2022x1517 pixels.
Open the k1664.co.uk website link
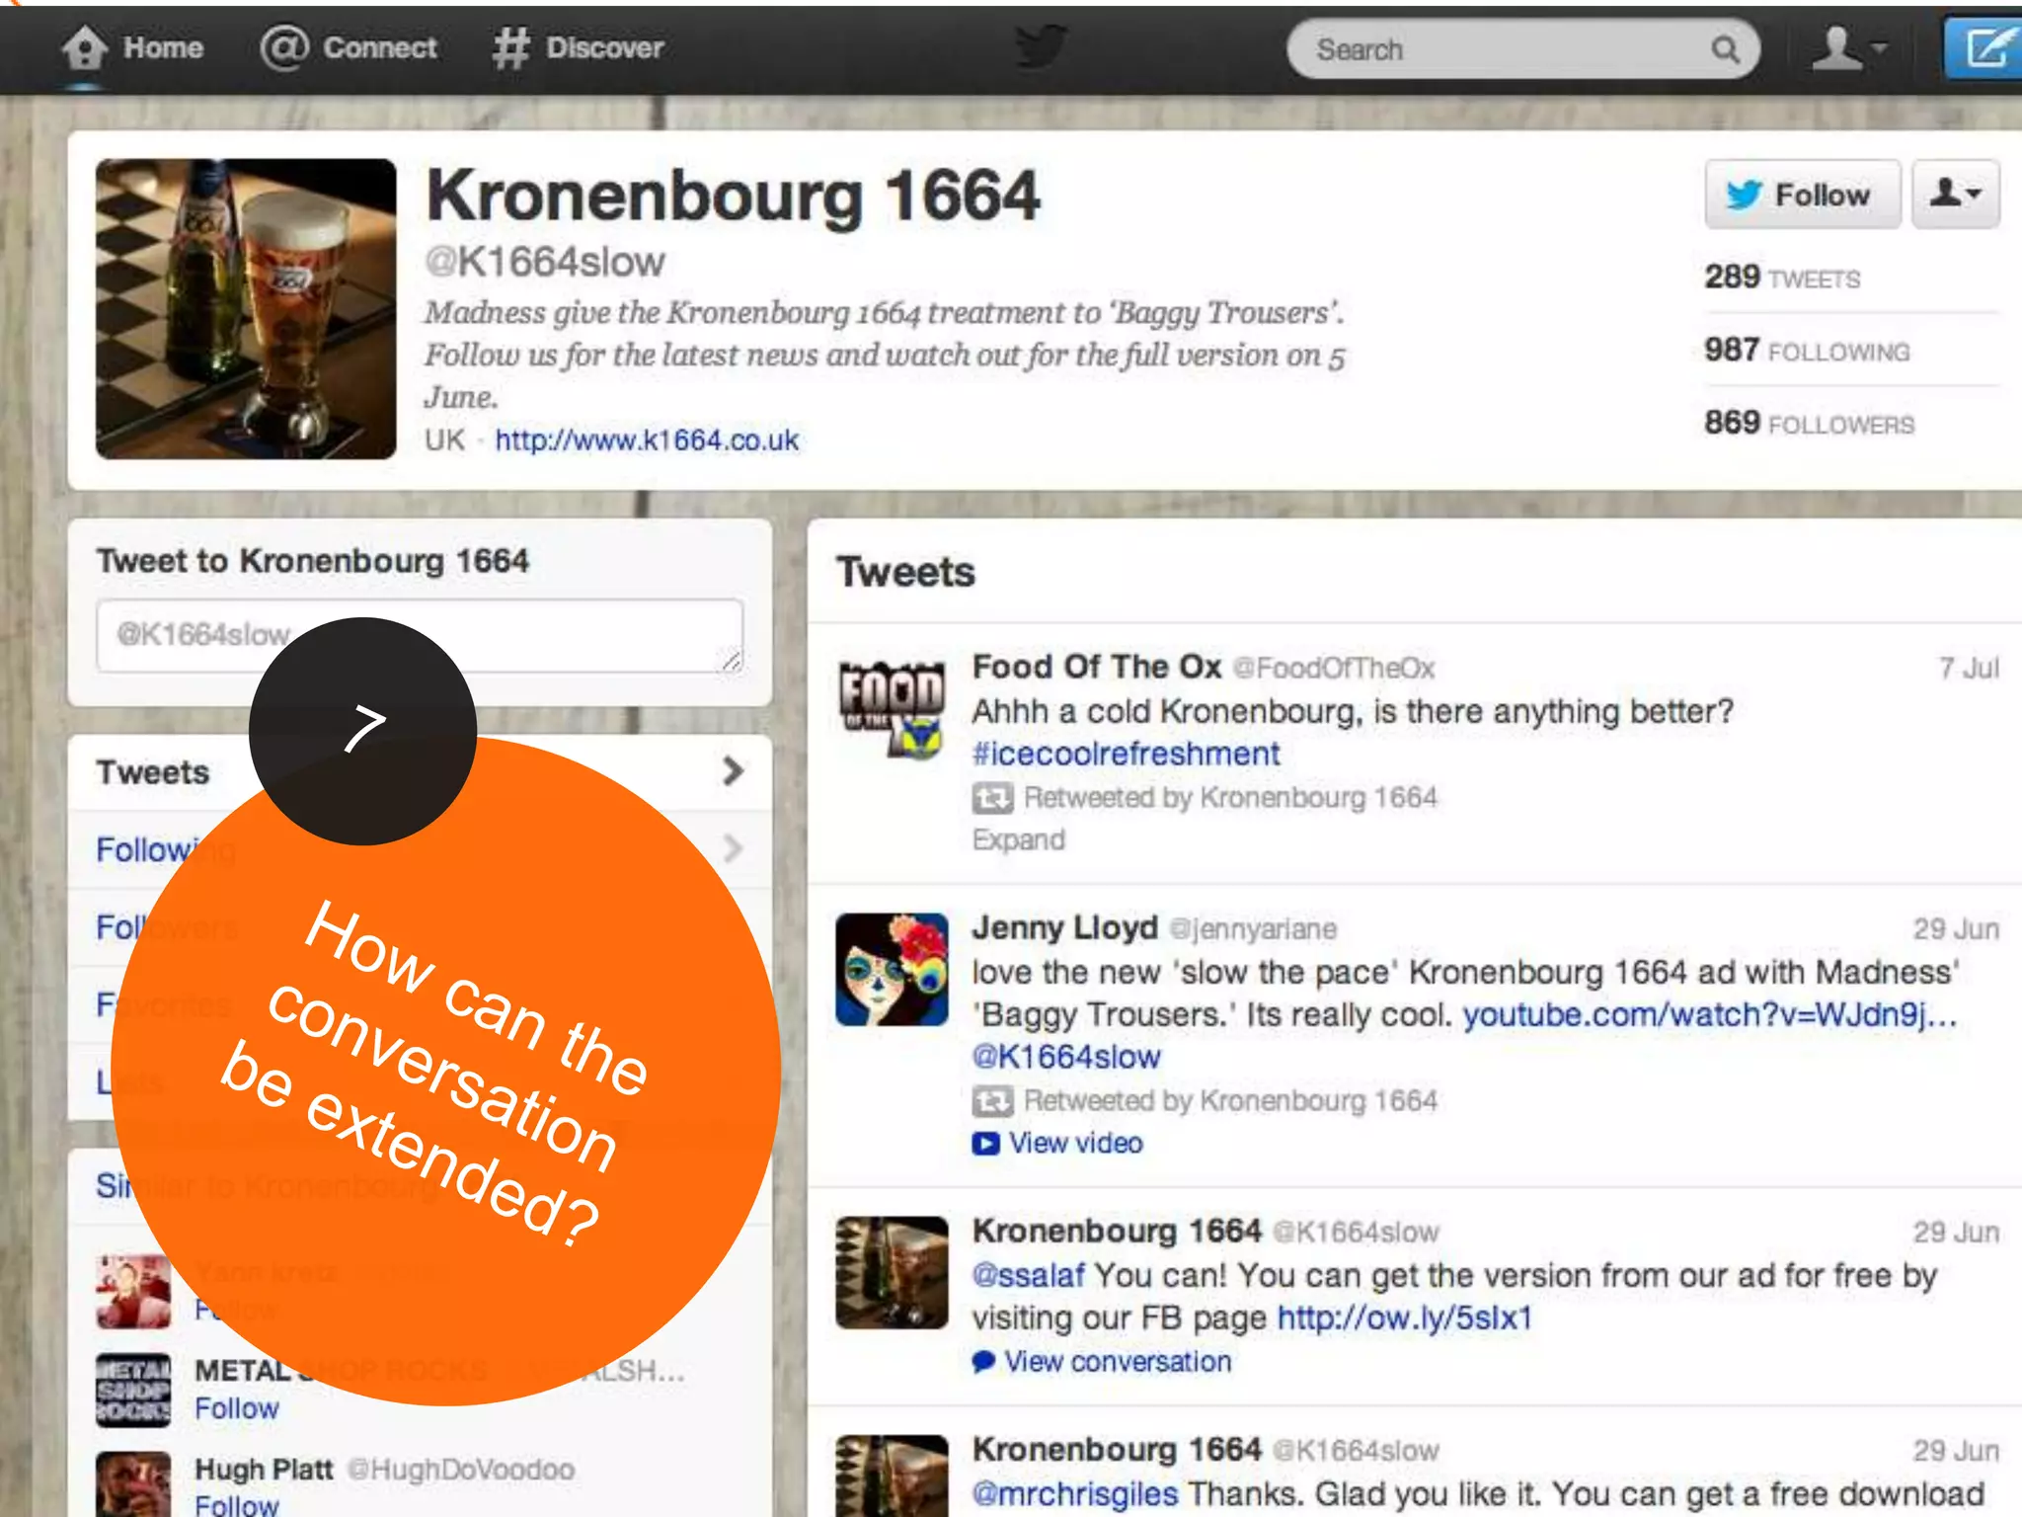(x=647, y=439)
